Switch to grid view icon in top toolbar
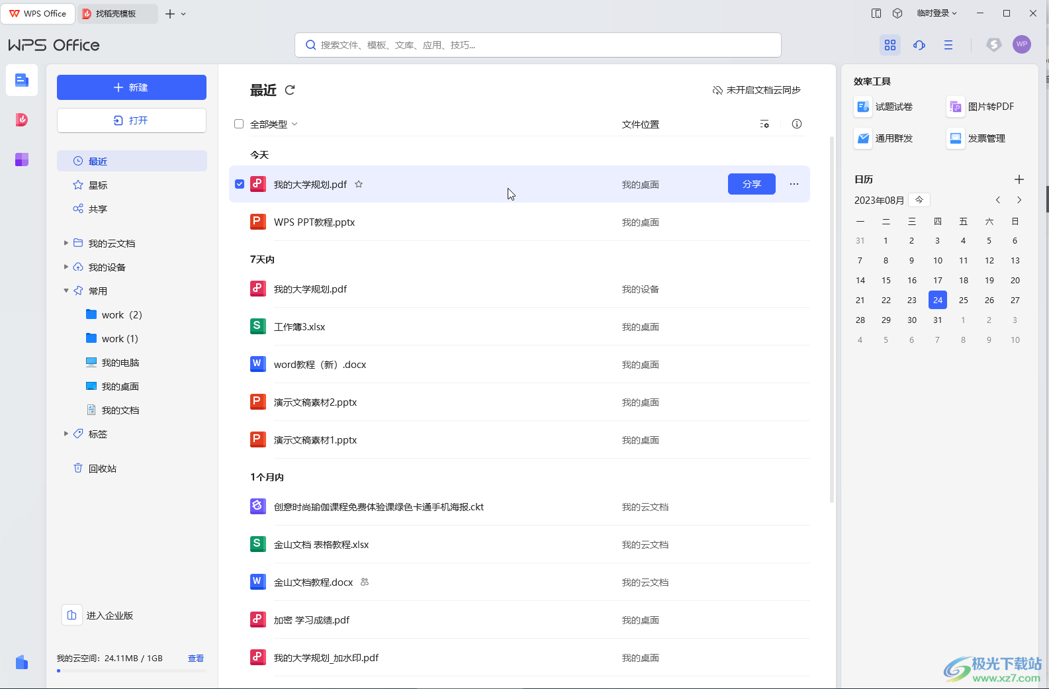The height and width of the screenshot is (689, 1049). pos(890,45)
